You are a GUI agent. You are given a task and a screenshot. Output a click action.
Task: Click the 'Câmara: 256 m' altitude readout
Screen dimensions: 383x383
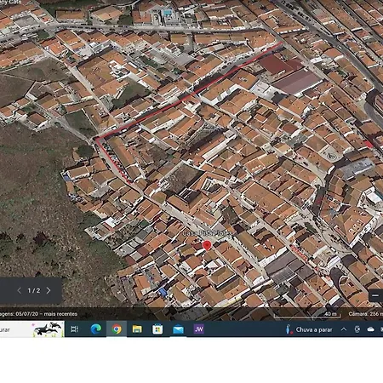click(x=366, y=314)
